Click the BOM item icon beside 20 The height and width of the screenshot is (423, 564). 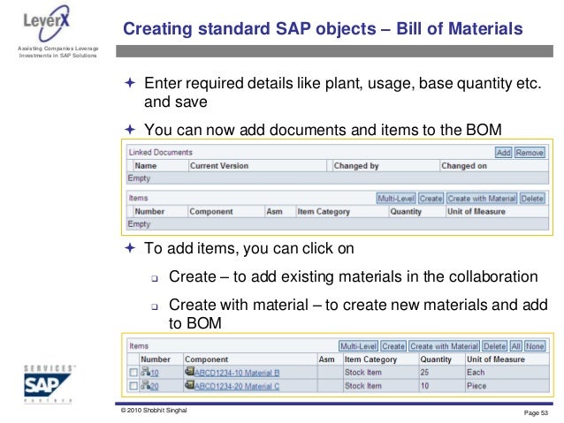[x=145, y=384]
